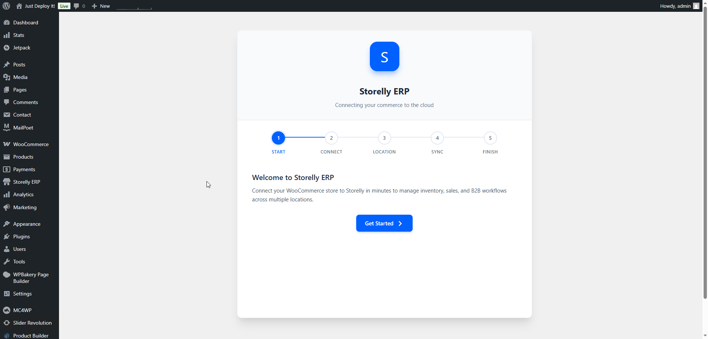The image size is (708, 339).
Task: Select step 4 SYNC circle
Action: click(437, 138)
